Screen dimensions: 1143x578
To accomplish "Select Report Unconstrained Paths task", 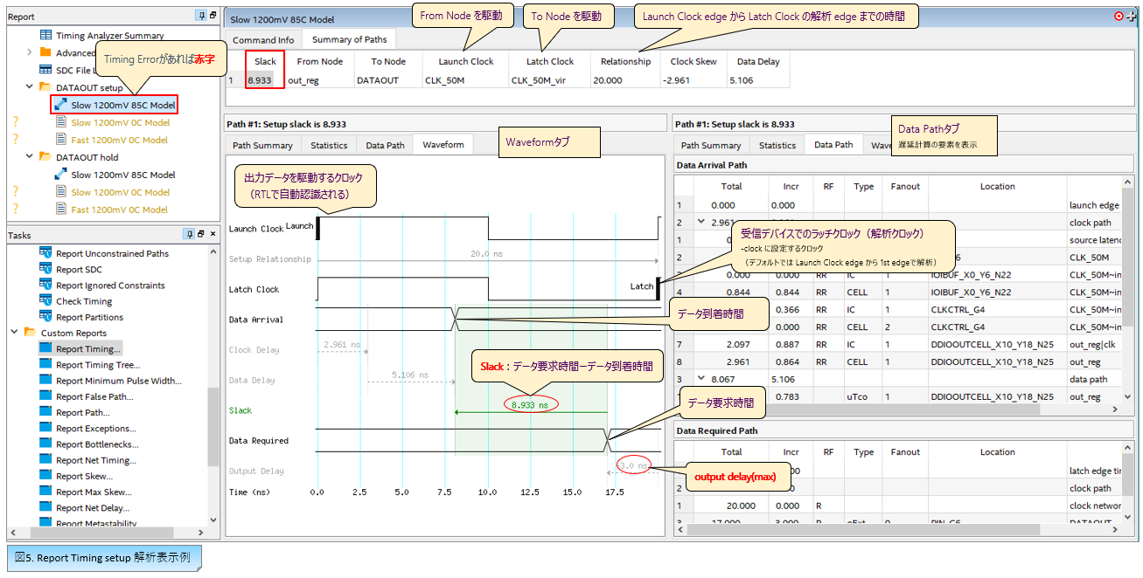I will point(112,254).
